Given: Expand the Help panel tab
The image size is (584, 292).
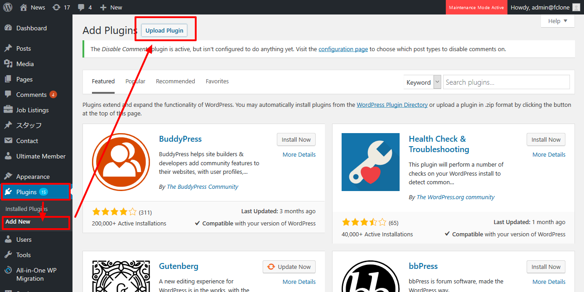Looking at the screenshot, I should (558, 21).
